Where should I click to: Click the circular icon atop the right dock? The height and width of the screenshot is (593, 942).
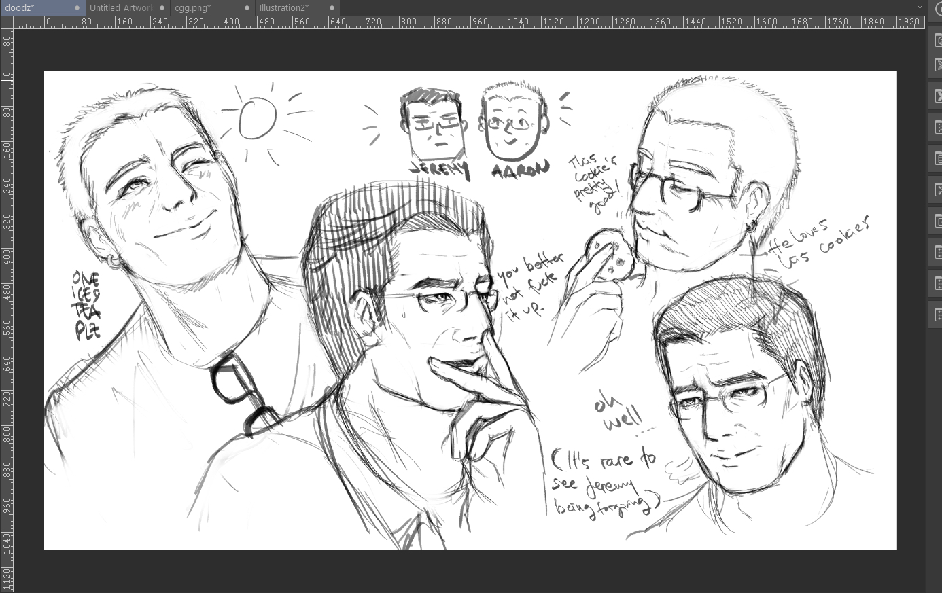(x=938, y=9)
